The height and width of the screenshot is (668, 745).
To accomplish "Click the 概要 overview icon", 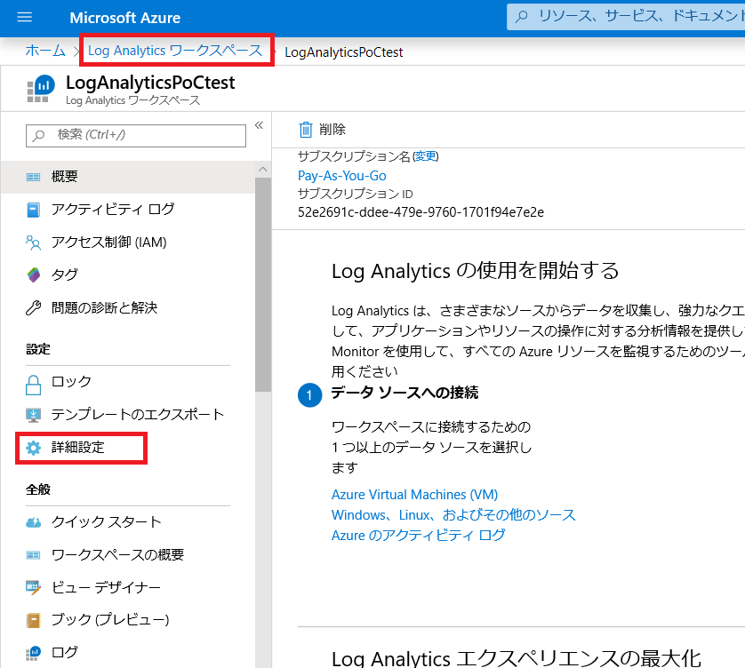I will click(x=33, y=177).
